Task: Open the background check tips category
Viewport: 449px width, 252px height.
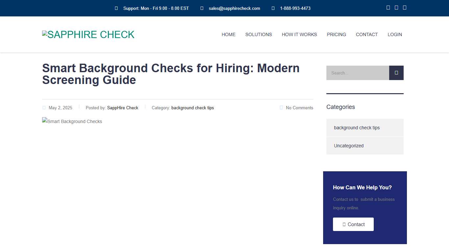Action: click(357, 128)
